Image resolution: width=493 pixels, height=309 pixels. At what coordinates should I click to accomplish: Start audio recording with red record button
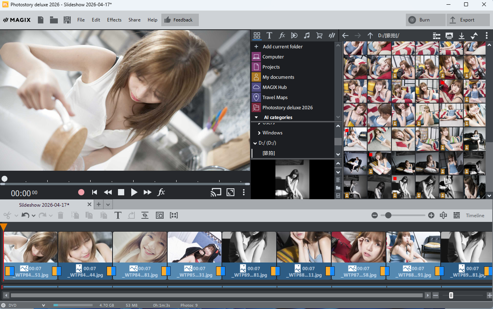tap(81, 192)
